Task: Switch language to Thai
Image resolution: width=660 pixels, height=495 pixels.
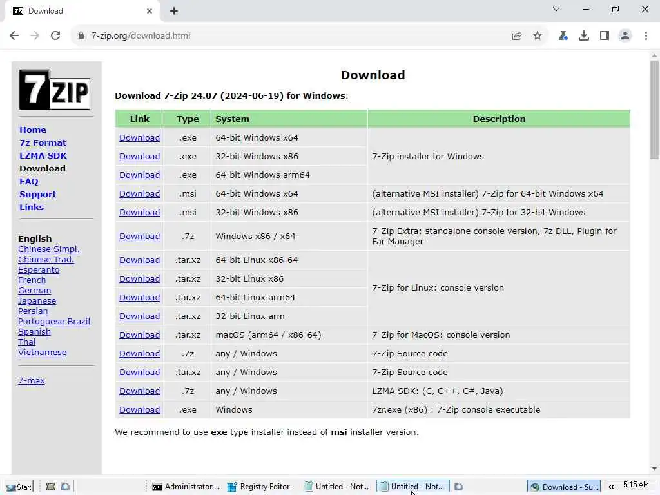Action: [x=26, y=342]
